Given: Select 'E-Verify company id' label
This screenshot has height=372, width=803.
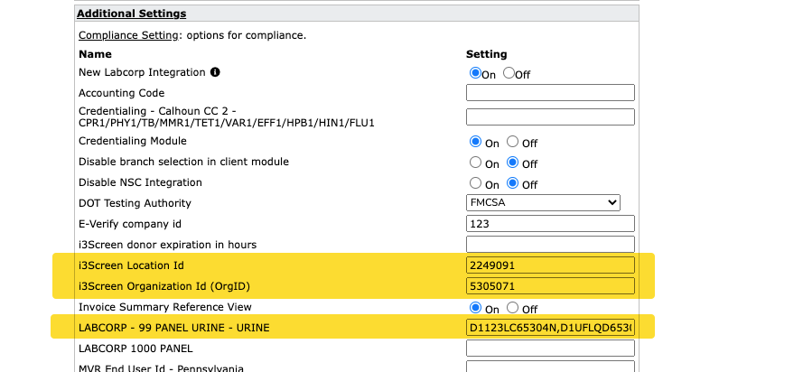Looking at the screenshot, I should click(130, 224).
